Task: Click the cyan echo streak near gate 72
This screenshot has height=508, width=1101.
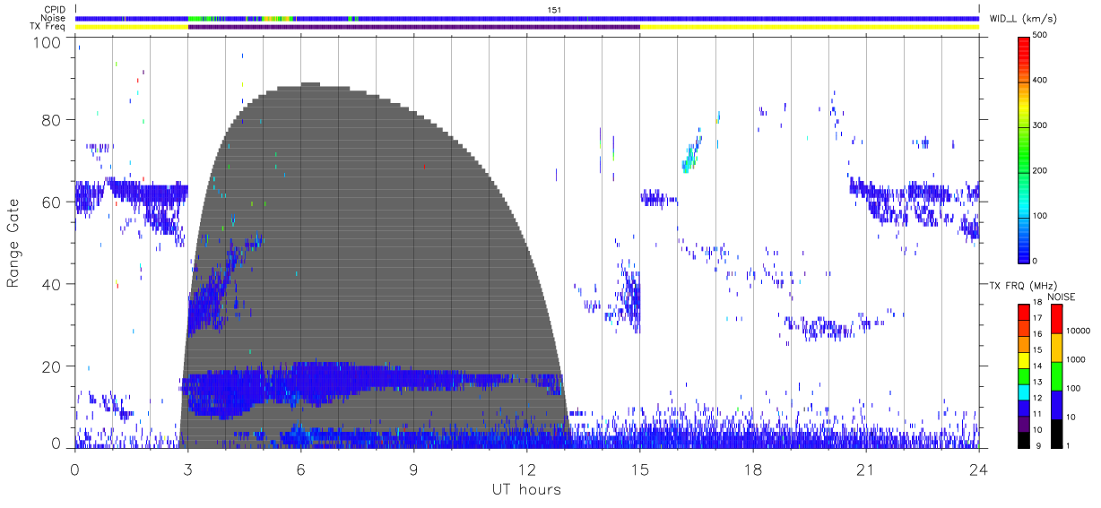Action: 691,154
